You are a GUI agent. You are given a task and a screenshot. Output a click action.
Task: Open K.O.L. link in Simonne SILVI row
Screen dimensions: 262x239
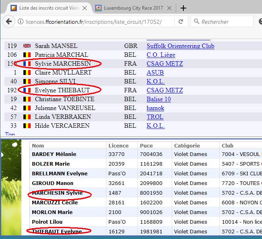(x=156, y=81)
